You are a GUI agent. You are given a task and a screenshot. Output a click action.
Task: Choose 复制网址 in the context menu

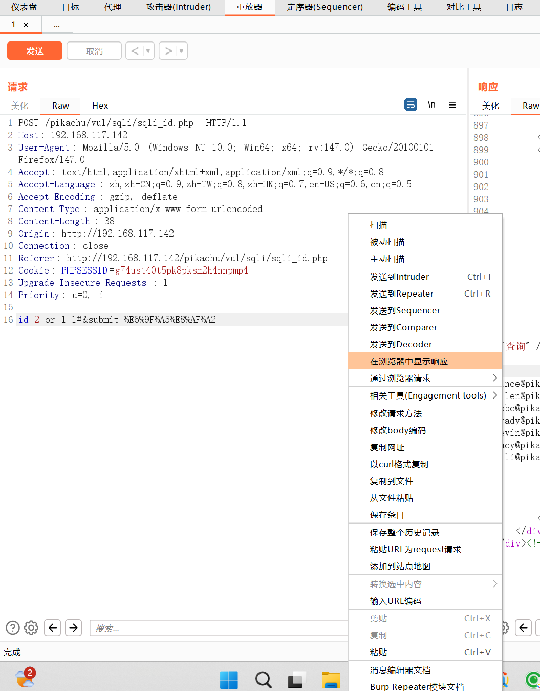click(x=425, y=447)
